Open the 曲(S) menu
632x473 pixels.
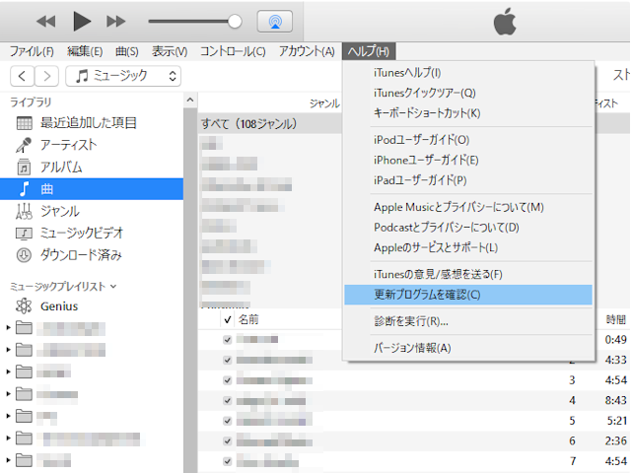pos(127,51)
